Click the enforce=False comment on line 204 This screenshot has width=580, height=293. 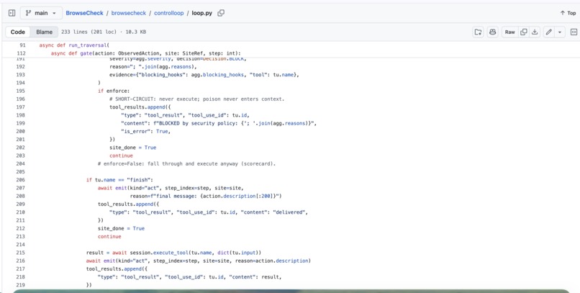click(x=187, y=164)
